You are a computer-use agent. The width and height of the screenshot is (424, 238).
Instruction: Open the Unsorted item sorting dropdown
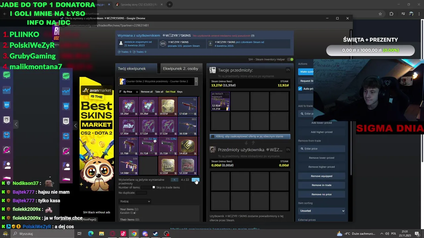point(322,211)
